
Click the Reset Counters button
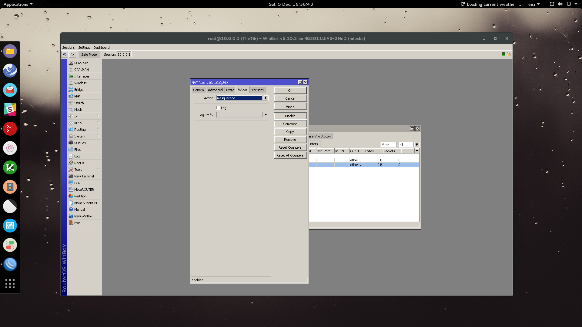(x=290, y=147)
